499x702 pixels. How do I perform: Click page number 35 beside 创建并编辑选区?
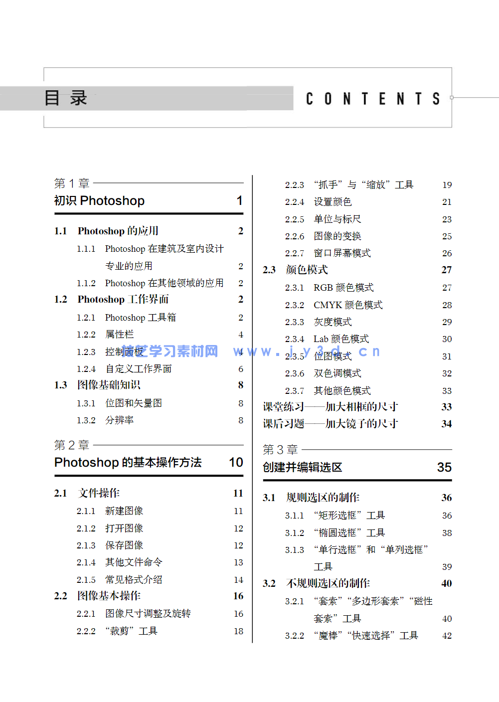pyautogui.click(x=444, y=467)
